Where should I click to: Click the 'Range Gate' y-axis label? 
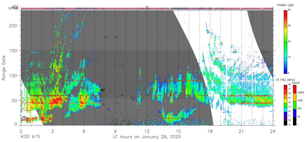pyautogui.click(x=4, y=68)
